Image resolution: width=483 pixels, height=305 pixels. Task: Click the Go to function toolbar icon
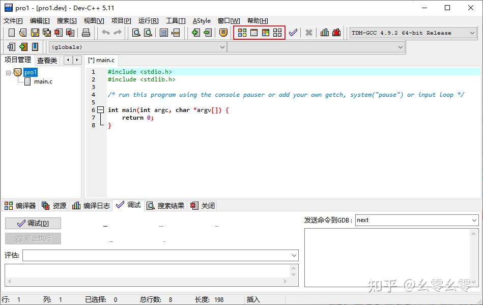(x=164, y=33)
